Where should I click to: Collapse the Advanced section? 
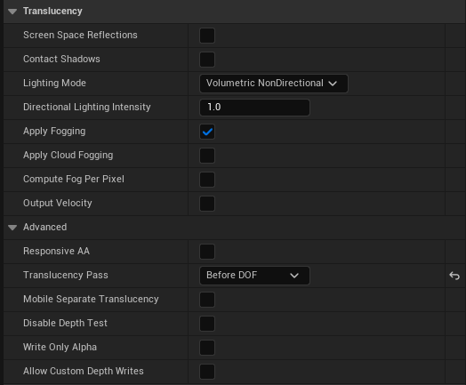click(x=12, y=228)
